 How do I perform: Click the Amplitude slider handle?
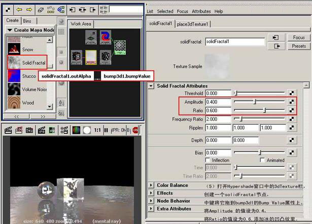point(255,102)
